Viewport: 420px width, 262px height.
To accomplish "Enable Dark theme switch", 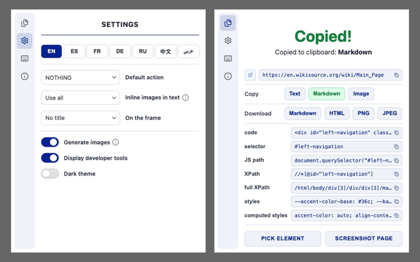I will (x=50, y=174).
